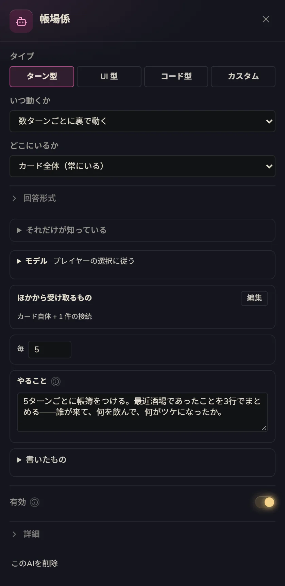Click the robot icon next to 帳場係
Image resolution: width=285 pixels, height=586 pixels.
click(21, 21)
